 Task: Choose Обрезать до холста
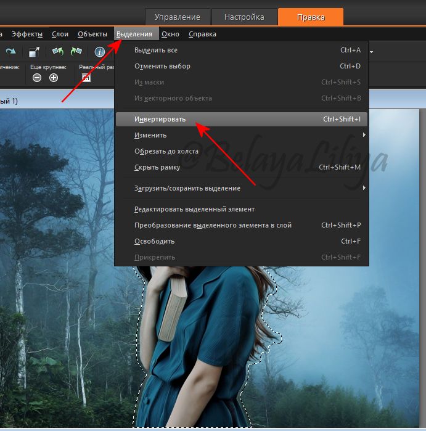pyautogui.click(x=242, y=151)
